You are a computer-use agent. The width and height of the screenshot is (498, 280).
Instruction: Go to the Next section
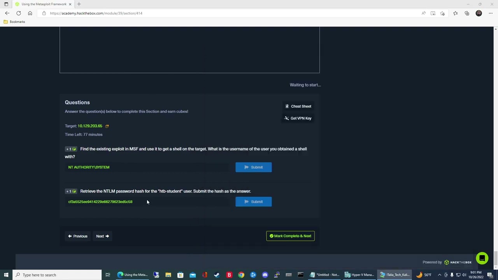[x=102, y=236]
